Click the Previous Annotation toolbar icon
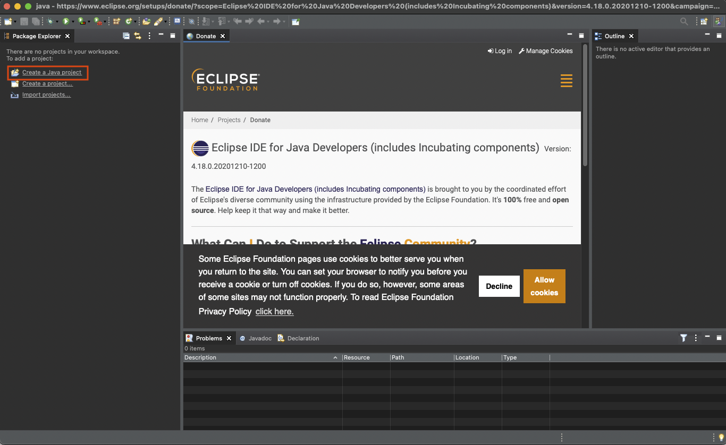 [222, 22]
